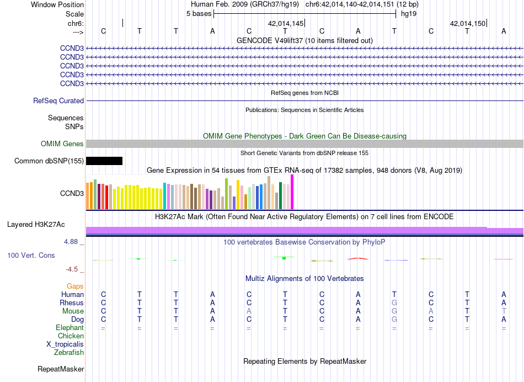Click the RefSeq Curated track label
The width and height of the screenshot is (524, 382).
click(x=58, y=100)
